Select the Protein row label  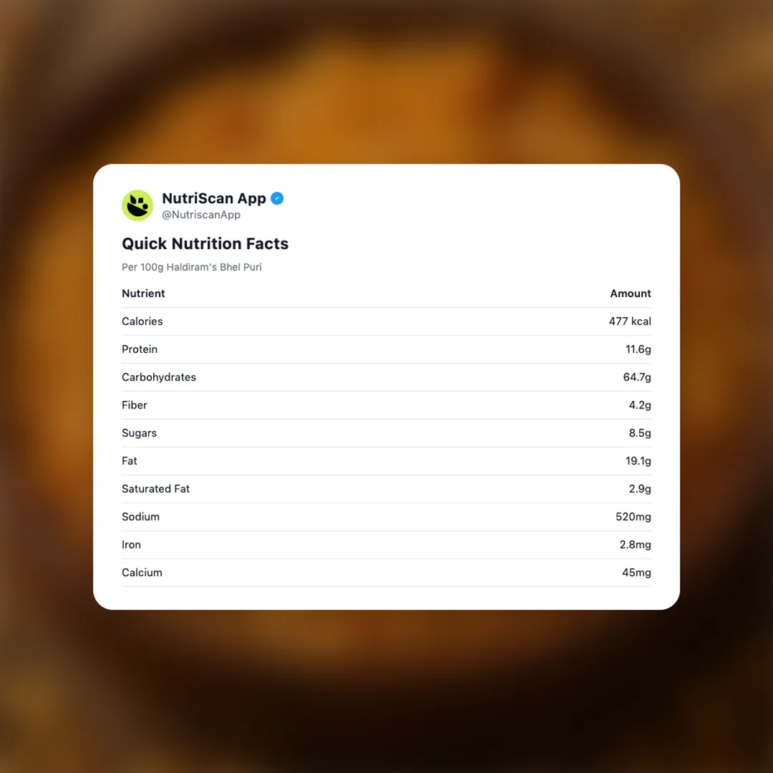click(x=140, y=349)
